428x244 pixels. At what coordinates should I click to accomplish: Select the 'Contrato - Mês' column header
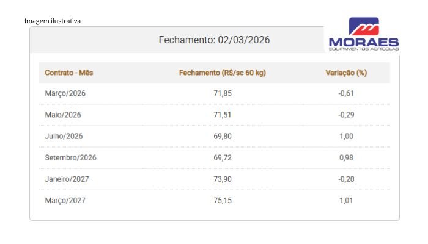click(69, 73)
